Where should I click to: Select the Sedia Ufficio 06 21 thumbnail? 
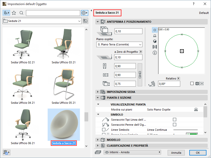point(23,125)
